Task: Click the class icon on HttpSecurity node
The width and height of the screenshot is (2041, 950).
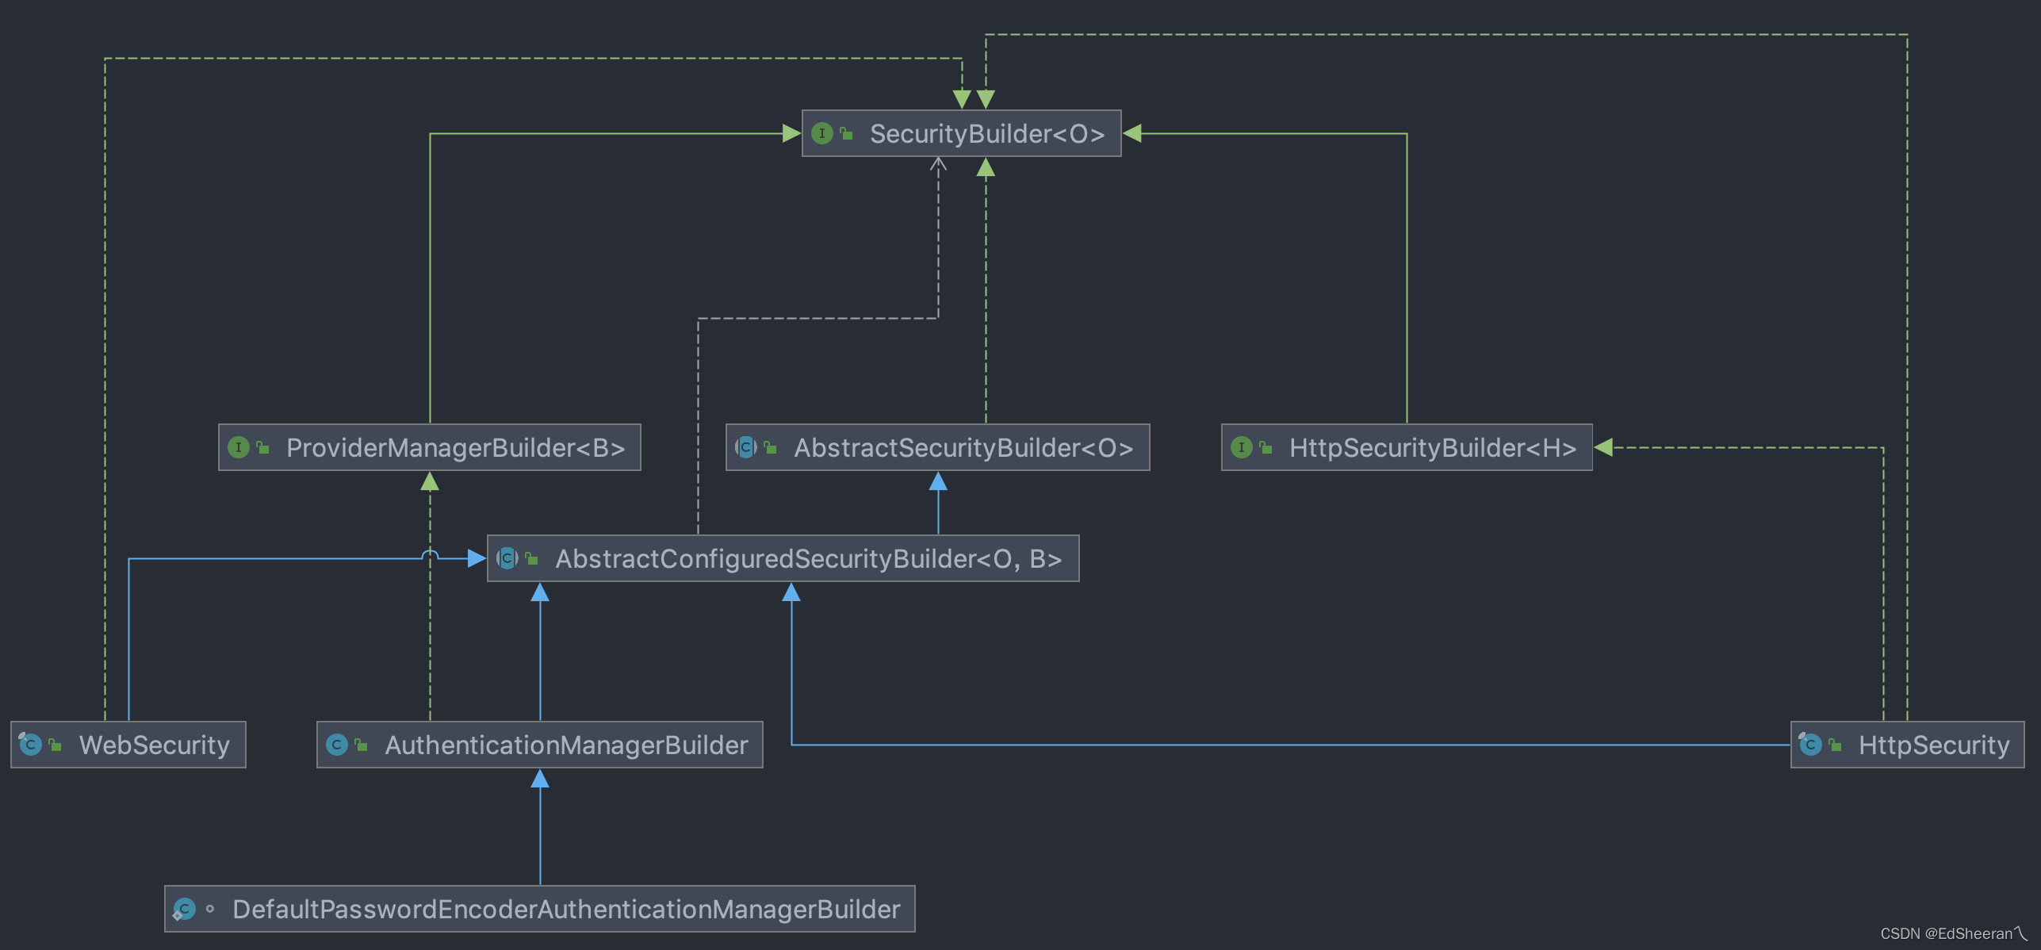Action: 1810,745
